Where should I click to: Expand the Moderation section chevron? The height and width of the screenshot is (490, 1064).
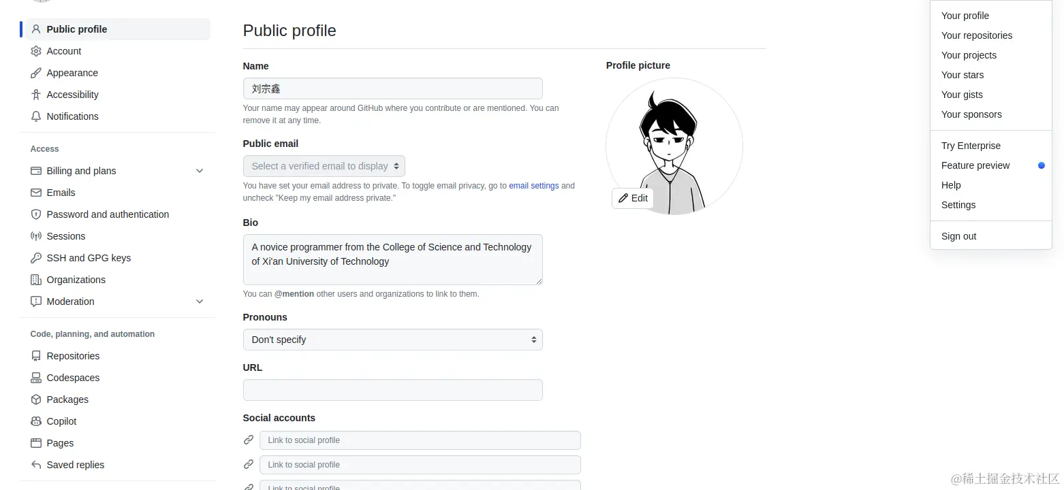pos(200,301)
